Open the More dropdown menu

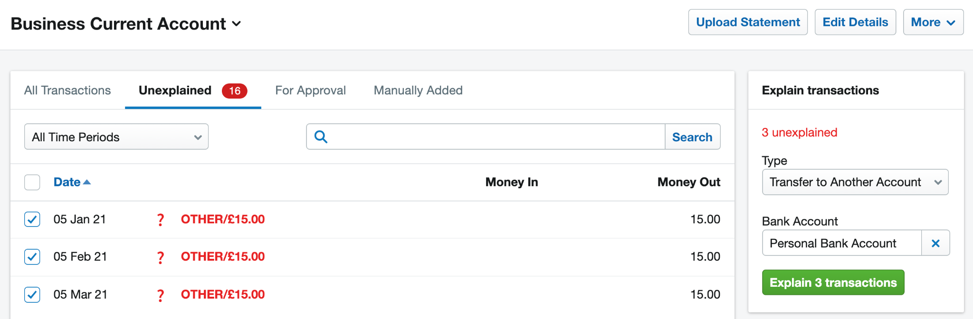(933, 22)
